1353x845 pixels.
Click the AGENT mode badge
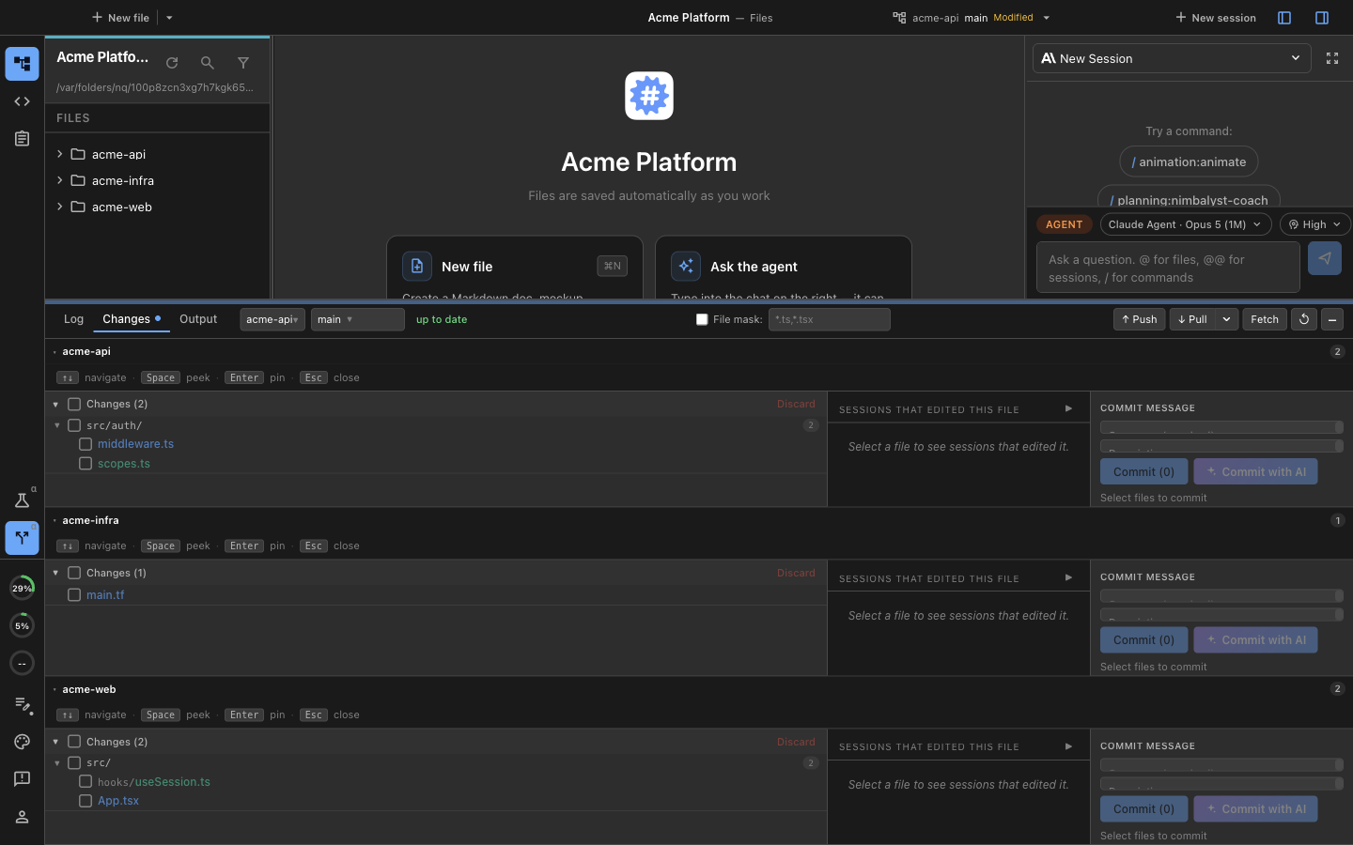[1064, 224]
